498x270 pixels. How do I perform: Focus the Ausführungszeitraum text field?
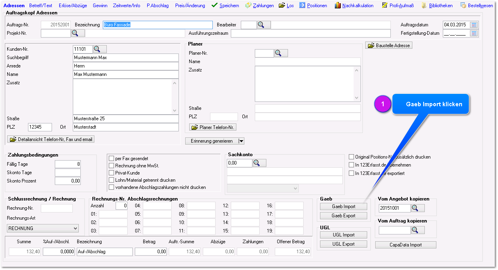[x=311, y=33]
